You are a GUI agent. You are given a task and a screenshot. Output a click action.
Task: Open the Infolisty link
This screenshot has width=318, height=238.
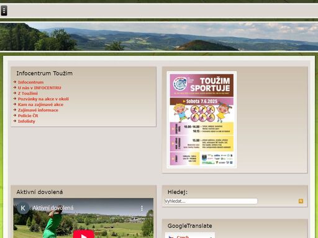pyautogui.click(x=27, y=121)
